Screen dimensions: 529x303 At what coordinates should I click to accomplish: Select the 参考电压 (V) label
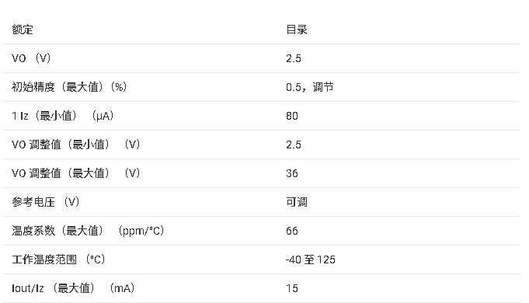point(46,202)
